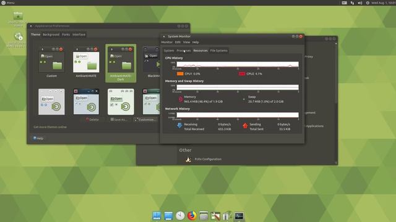
Task: Click the blue Receiving arrow color button
Action: tap(179, 125)
